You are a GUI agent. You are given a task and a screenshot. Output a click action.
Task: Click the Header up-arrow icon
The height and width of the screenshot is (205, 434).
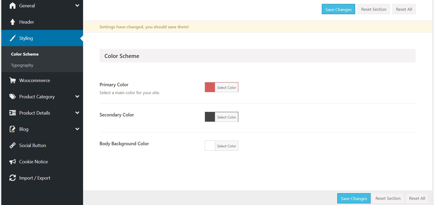pyautogui.click(x=13, y=22)
